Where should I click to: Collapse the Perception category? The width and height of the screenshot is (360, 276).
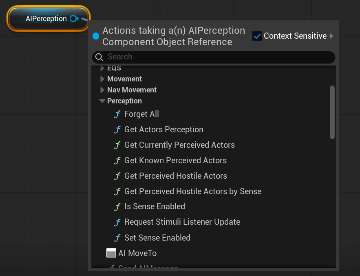(x=102, y=101)
